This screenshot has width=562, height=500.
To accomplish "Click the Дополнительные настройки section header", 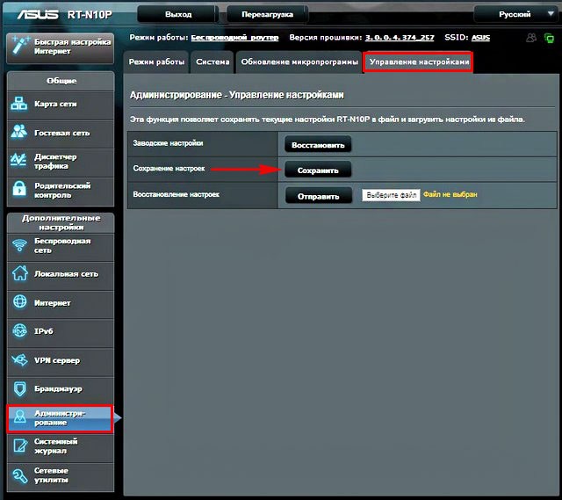I will tap(61, 222).
